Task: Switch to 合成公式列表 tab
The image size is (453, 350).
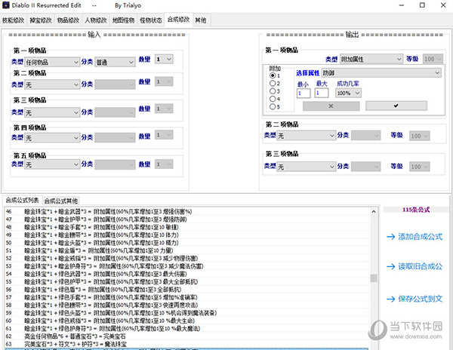Action: 22,200
